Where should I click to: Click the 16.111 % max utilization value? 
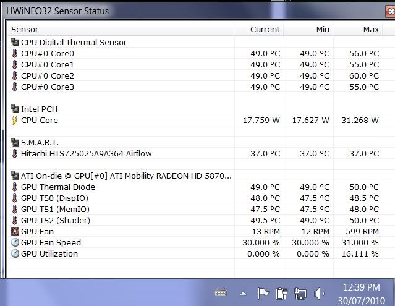[360, 253]
